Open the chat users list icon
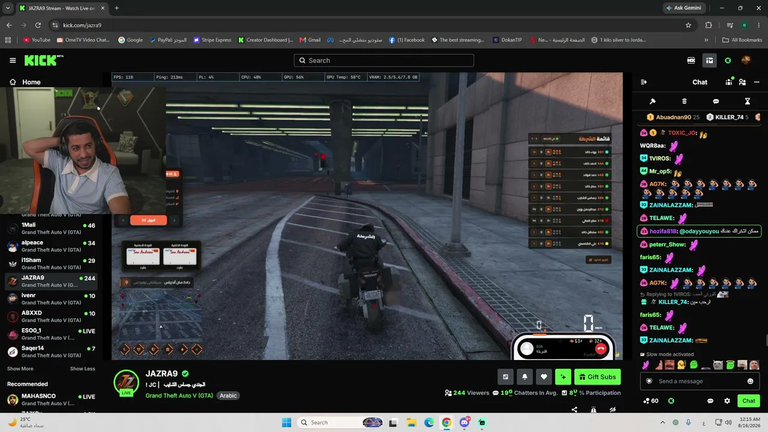This screenshot has height=432, width=768. [742, 82]
